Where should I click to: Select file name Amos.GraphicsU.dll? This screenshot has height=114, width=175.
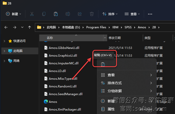click(63, 55)
